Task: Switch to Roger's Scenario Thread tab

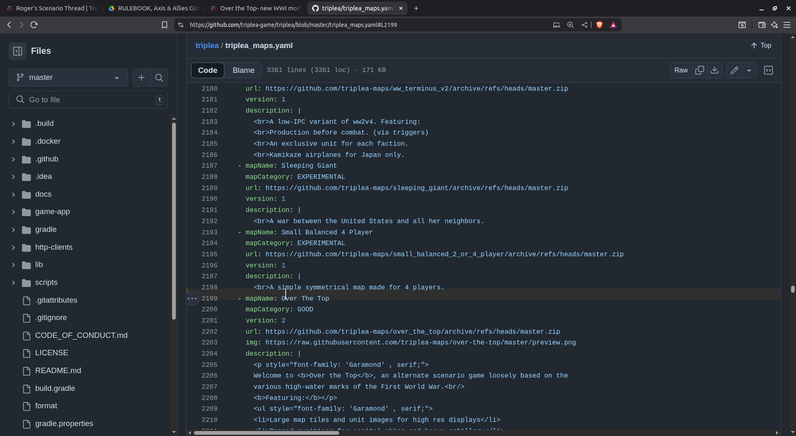Action: tap(52, 8)
